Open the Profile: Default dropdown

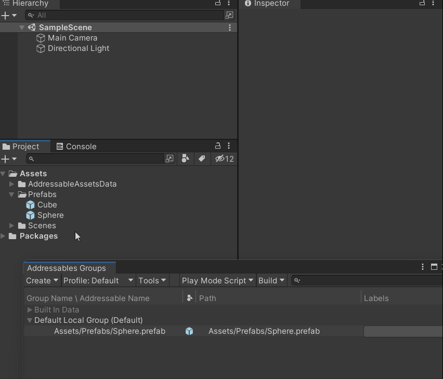click(98, 281)
